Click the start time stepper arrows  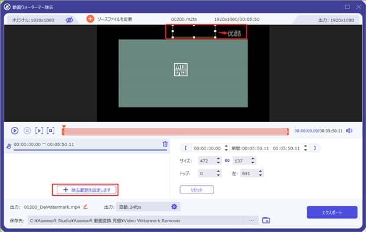[x=226, y=148]
